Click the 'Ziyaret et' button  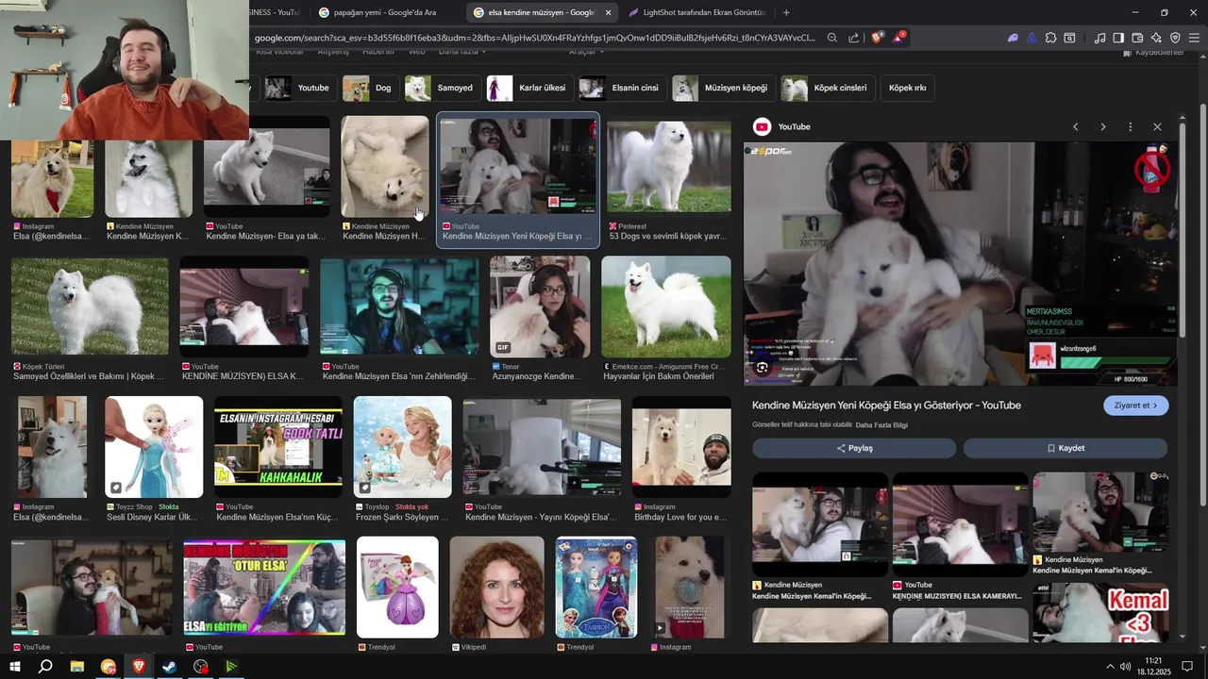click(1136, 406)
